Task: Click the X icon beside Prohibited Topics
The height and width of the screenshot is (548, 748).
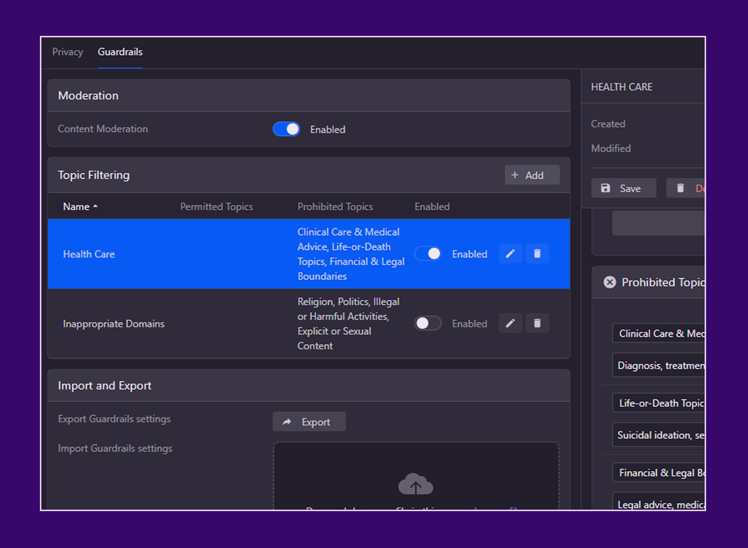Action: (609, 282)
